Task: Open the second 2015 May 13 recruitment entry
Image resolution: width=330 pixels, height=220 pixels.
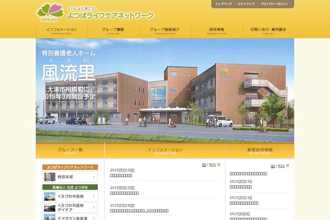Action: tap(244, 203)
